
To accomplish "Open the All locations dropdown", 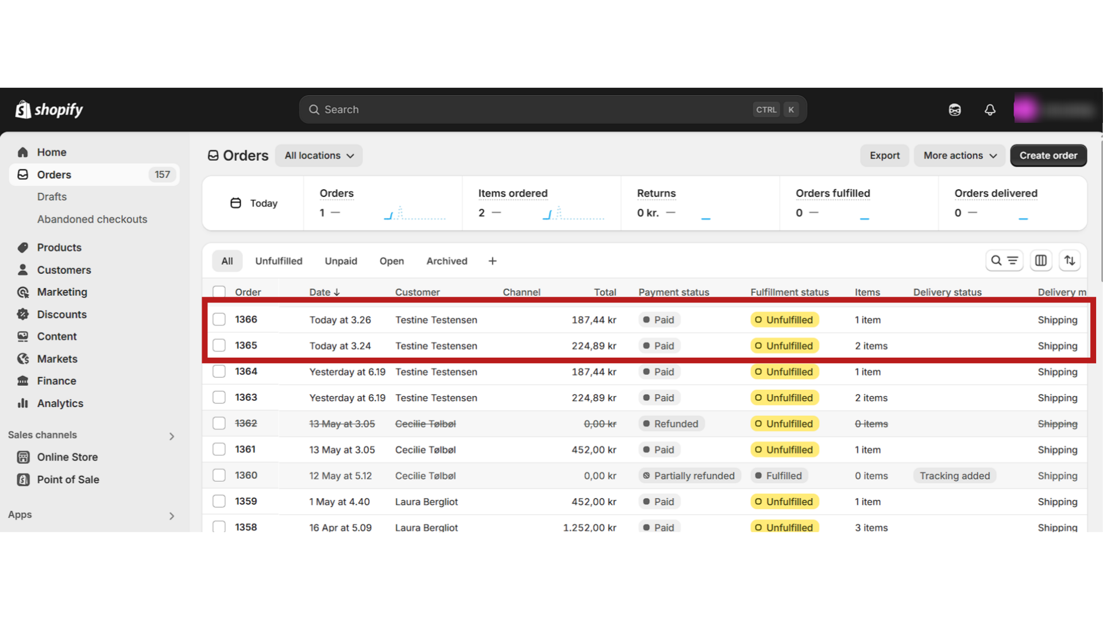I will (319, 156).
